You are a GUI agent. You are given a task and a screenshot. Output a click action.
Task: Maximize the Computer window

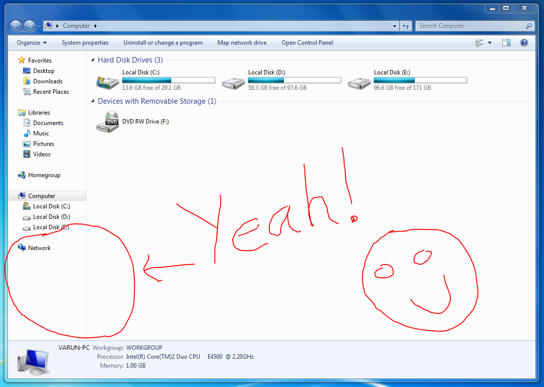506,8
